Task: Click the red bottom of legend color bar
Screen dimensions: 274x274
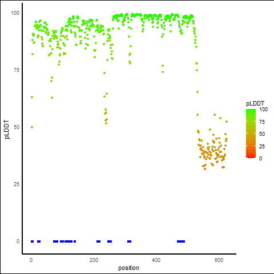Action: tap(251, 156)
